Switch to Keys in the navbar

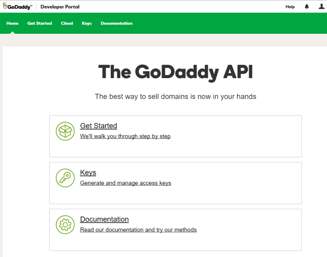pos(87,23)
